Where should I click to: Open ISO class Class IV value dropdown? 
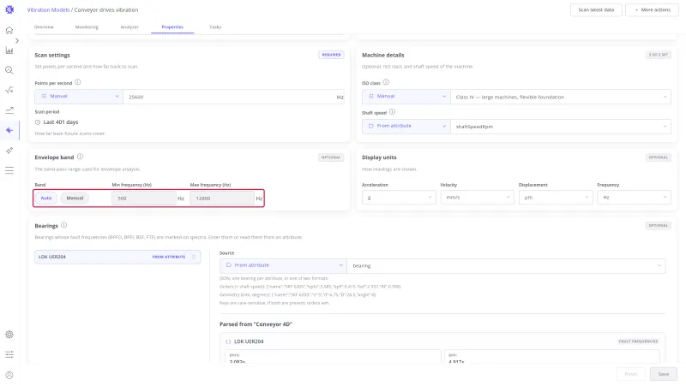point(561,97)
